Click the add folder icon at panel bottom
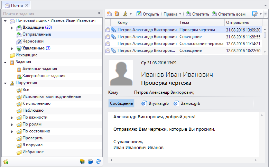269x167 pixels. coord(6,161)
